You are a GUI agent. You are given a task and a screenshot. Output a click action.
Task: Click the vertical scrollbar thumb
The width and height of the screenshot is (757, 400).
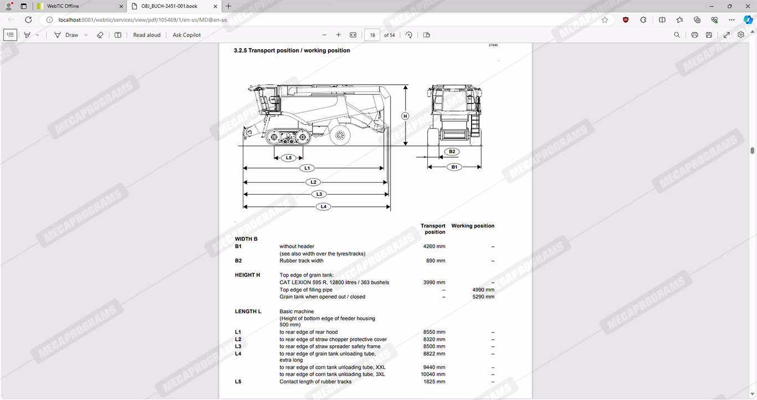pyautogui.click(x=752, y=150)
